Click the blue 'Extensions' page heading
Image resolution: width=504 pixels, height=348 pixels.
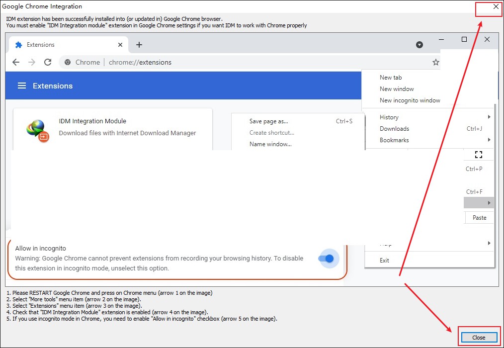point(53,86)
